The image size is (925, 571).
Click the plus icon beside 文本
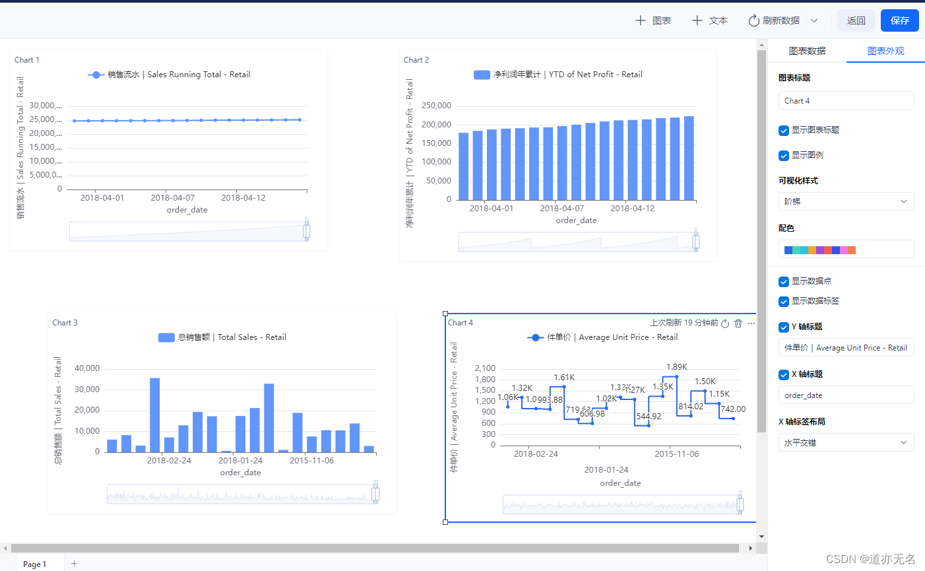point(697,20)
